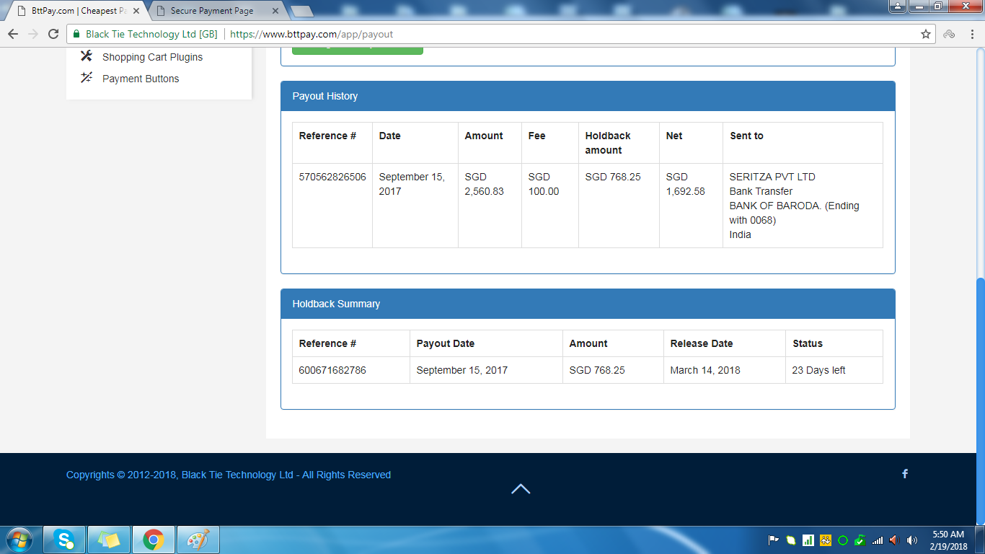The width and height of the screenshot is (985, 554).
Task: Bookmark this page with the star icon
Action: point(926,34)
